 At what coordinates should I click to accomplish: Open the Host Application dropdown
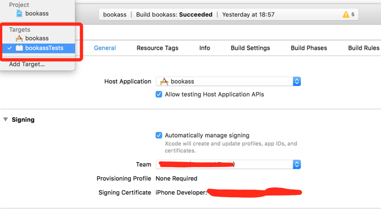pyautogui.click(x=228, y=82)
